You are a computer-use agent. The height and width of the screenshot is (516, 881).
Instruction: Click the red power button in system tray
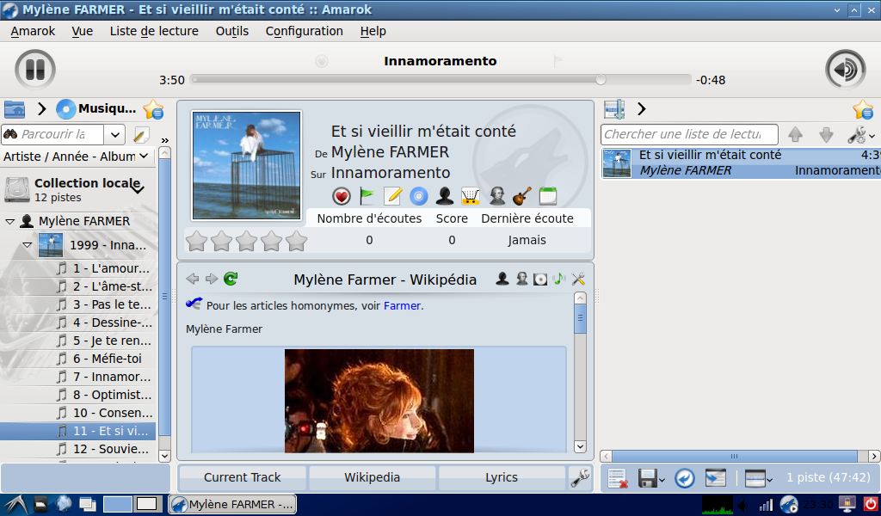[871, 504]
